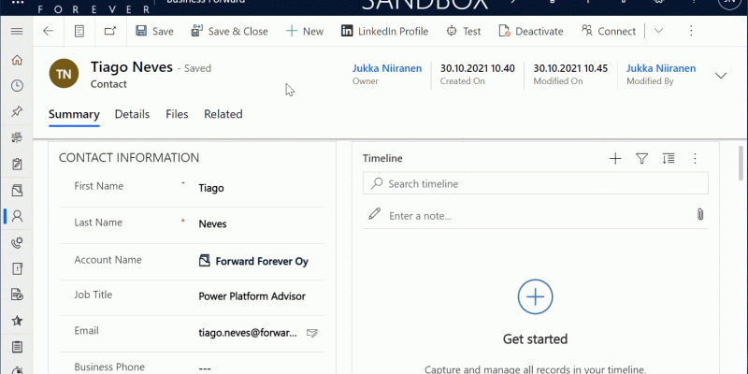Click the Created On date 30.10.2021 10.40

[477, 68]
